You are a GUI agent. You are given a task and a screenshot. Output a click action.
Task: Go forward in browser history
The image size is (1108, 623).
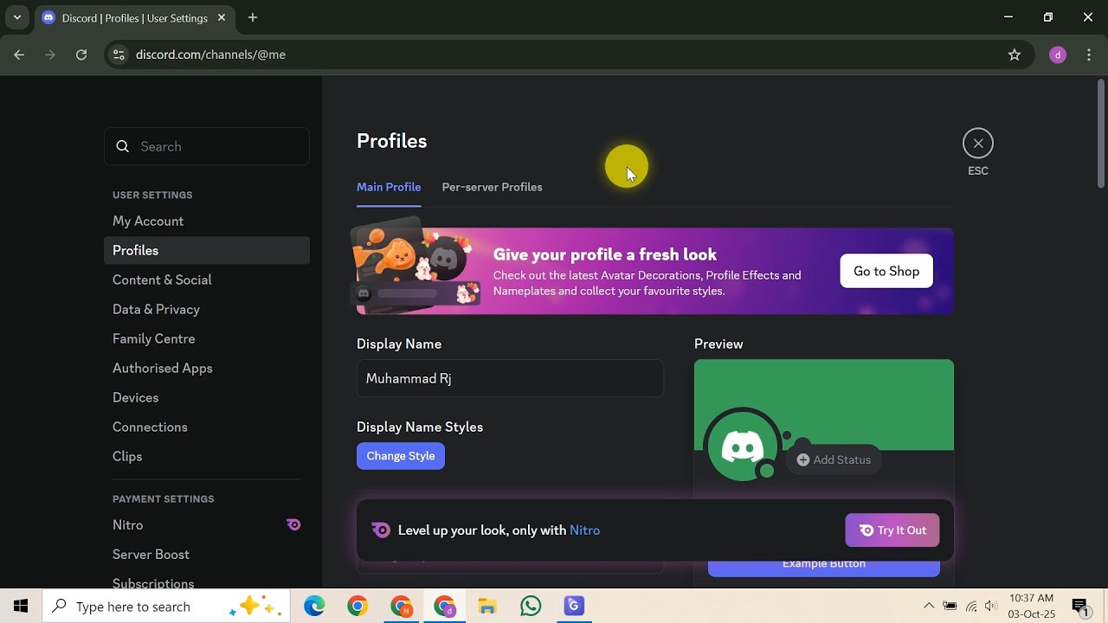50,55
